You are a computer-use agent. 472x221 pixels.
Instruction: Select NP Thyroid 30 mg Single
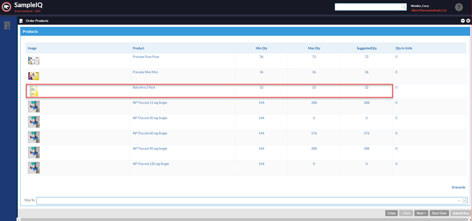pyautogui.click(x=150, y=118)
